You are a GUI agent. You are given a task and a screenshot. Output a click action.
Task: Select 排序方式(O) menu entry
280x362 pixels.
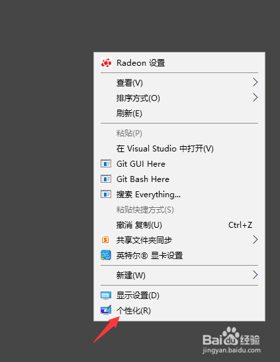tap(179, 98)
